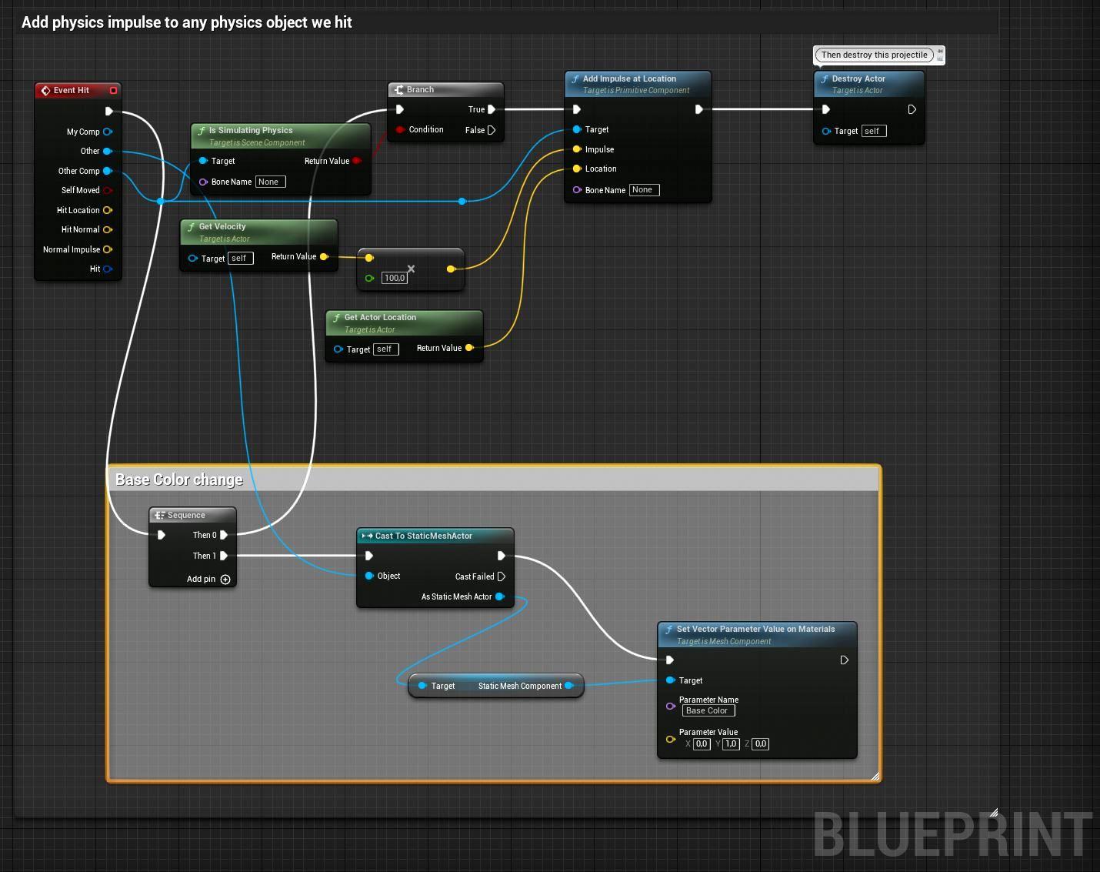This screenshot has height=872, width=1100.
Task: Click the My Comp output pin
Action: click(108, 132)
